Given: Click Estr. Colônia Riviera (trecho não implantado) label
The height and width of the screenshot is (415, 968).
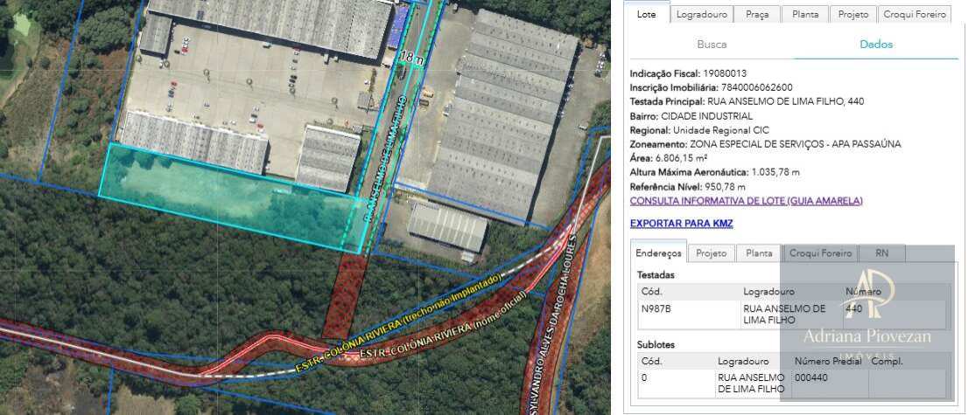Looking at the screenshot, I should (x=397, y=324).
